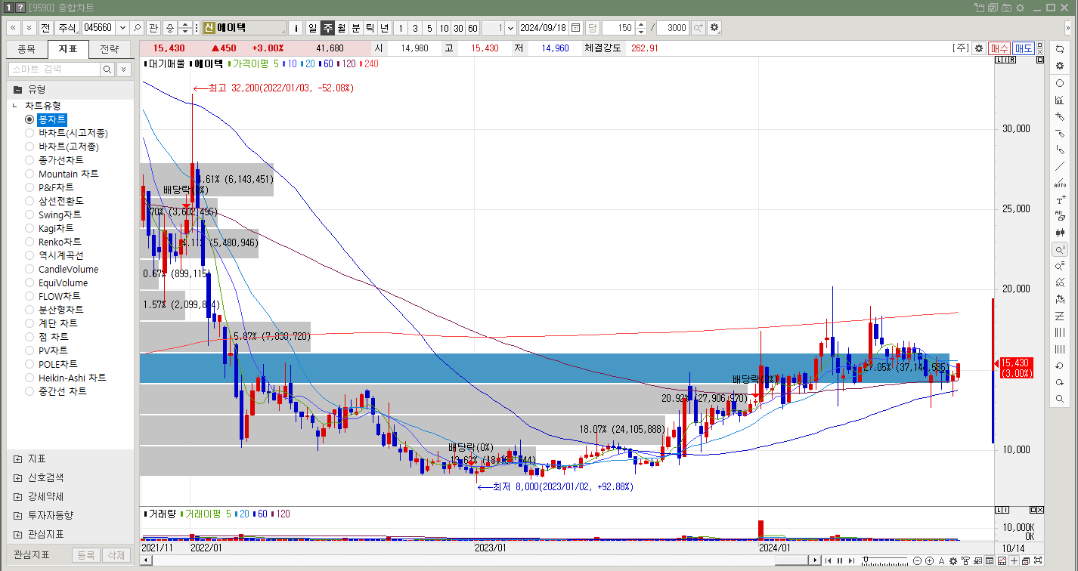This screenshot has height=571, width=1078.
Task: Select Heikin-Ashi 차트 radio option
Action: [29, 378]
